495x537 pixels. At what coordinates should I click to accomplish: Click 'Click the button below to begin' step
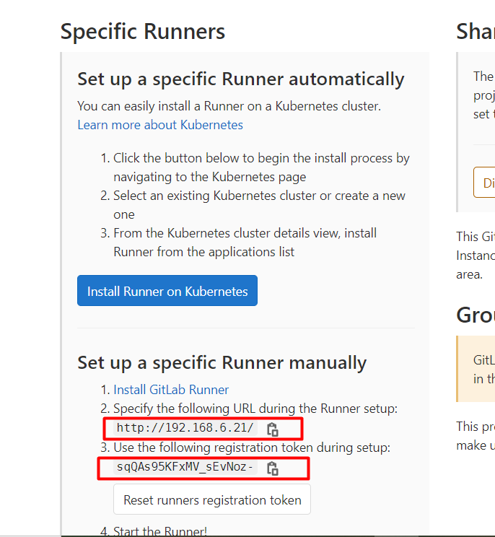261,167
